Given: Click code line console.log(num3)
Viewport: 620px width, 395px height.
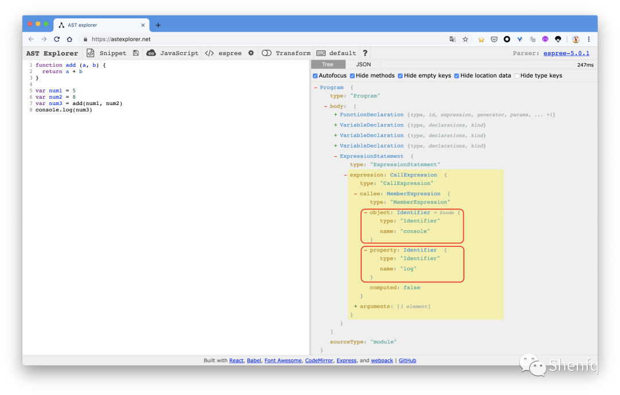Looking at the screenshot, I should click(64, 110).
